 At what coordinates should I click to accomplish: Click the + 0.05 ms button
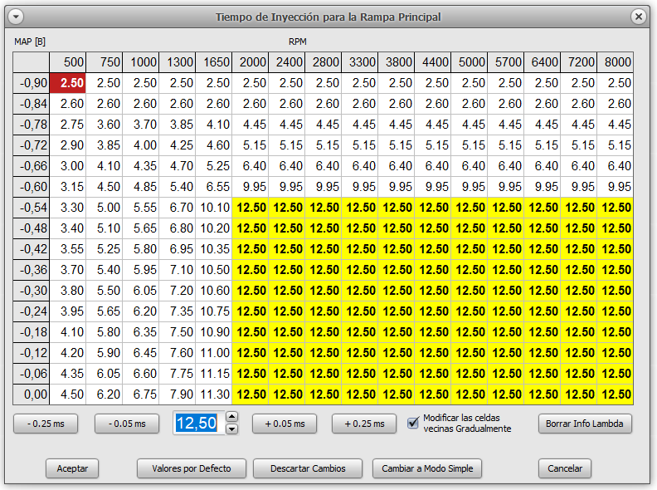[285, 424]
